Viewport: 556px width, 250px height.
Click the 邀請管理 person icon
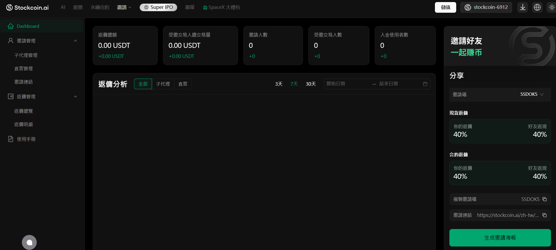pos(11,40)
